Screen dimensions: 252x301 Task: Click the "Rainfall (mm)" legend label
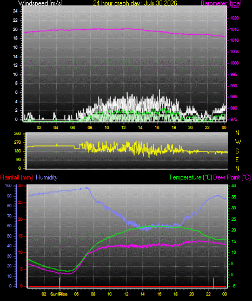16,177
